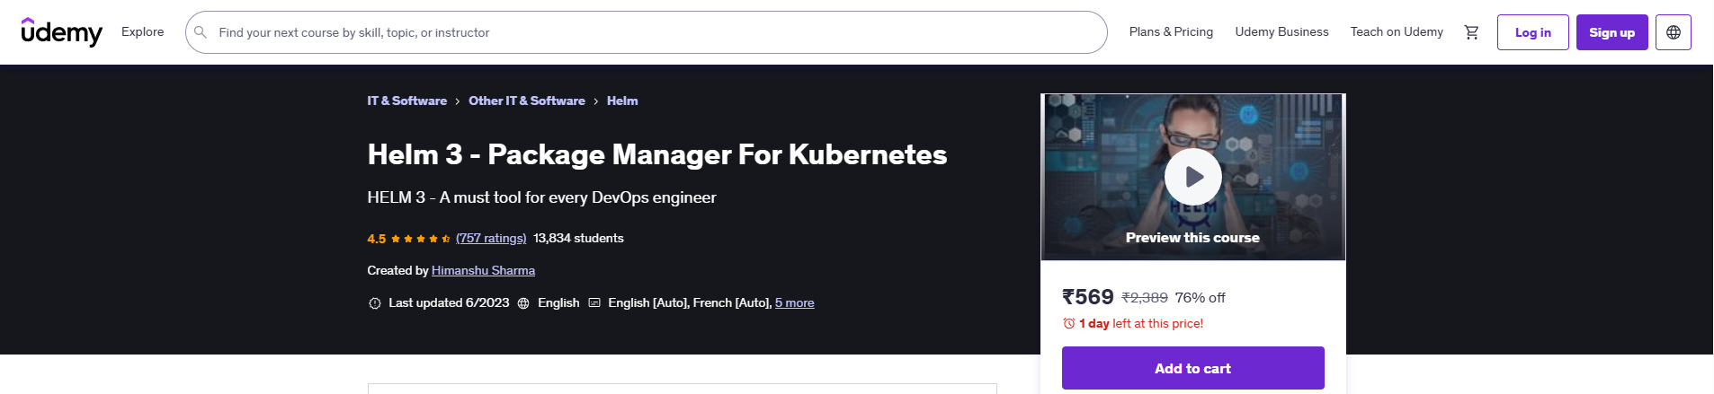The image size is (1714, 394).
Task: Click the English language globe icon
Action: 523,303
